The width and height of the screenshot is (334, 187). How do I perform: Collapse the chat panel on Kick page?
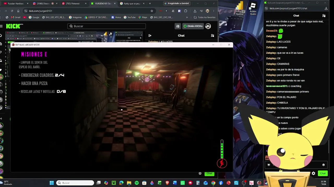point(150,36)
